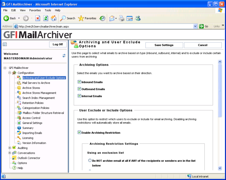
Task: Refresh the page using toolbar icon
Action: point(46,18)
